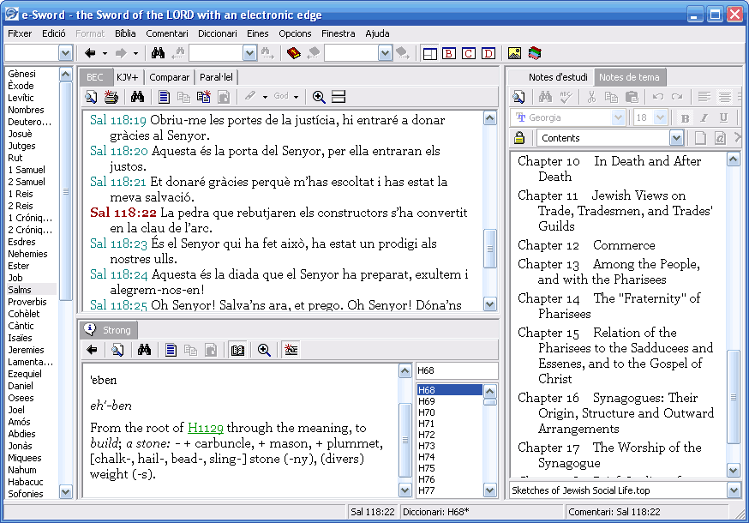
Task: Click the notes pane spell check icon
Action: pos(566,97)
